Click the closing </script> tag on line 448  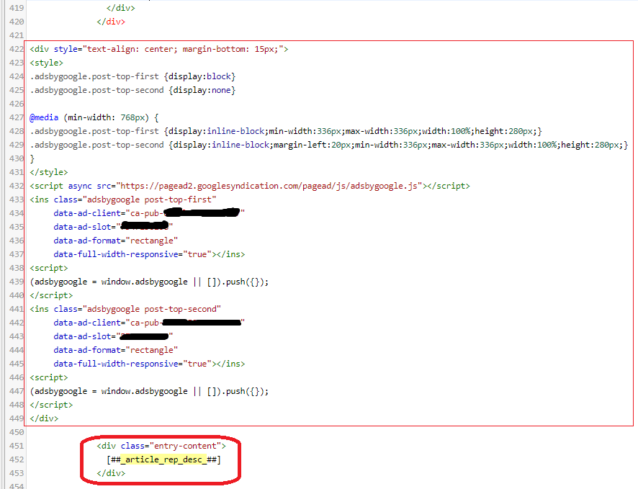[x=51, y=405]
